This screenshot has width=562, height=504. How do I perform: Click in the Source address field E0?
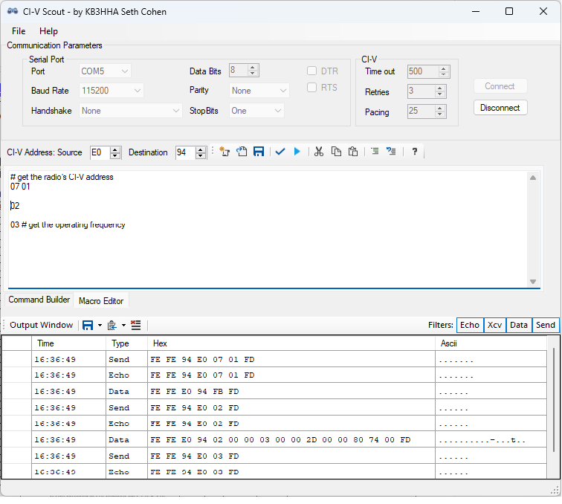point(100,152)
